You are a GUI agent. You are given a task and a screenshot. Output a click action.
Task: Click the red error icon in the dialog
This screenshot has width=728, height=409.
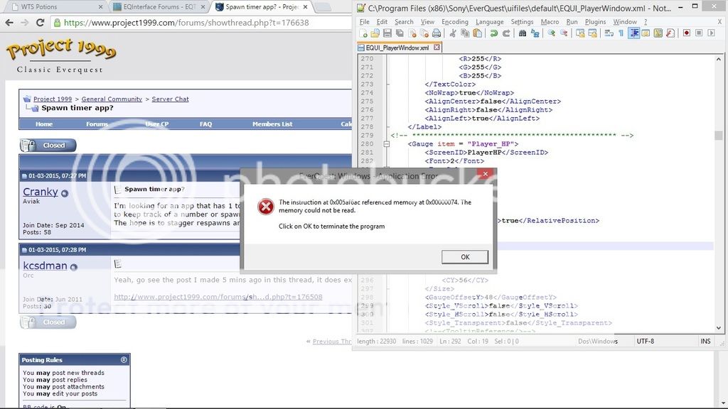tap(266, 207)
